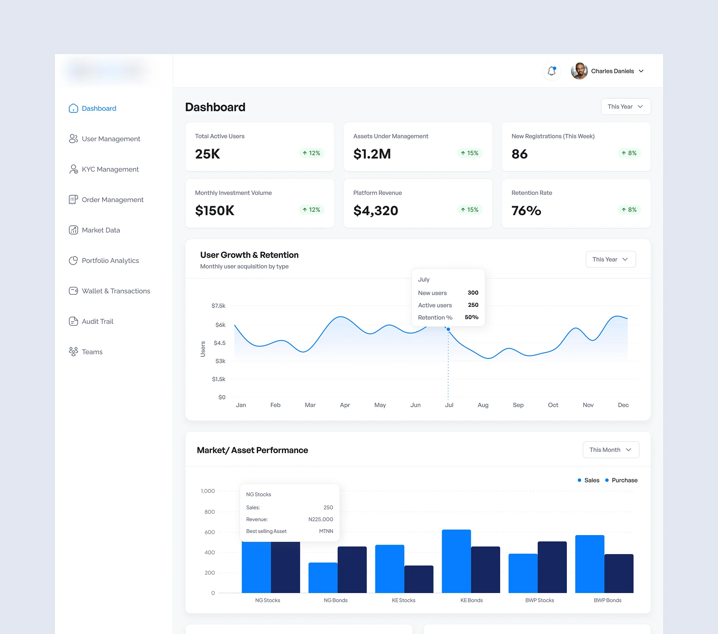This screenshot has width=718, height=634.
Task: Open the Dashboard This Year period dropdown
Action: pos(626,107)
